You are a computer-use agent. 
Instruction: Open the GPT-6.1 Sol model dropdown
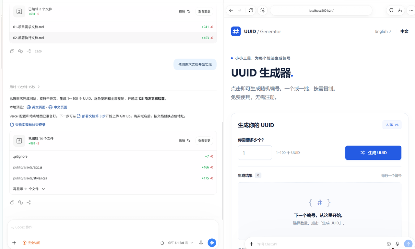point(180,243)
